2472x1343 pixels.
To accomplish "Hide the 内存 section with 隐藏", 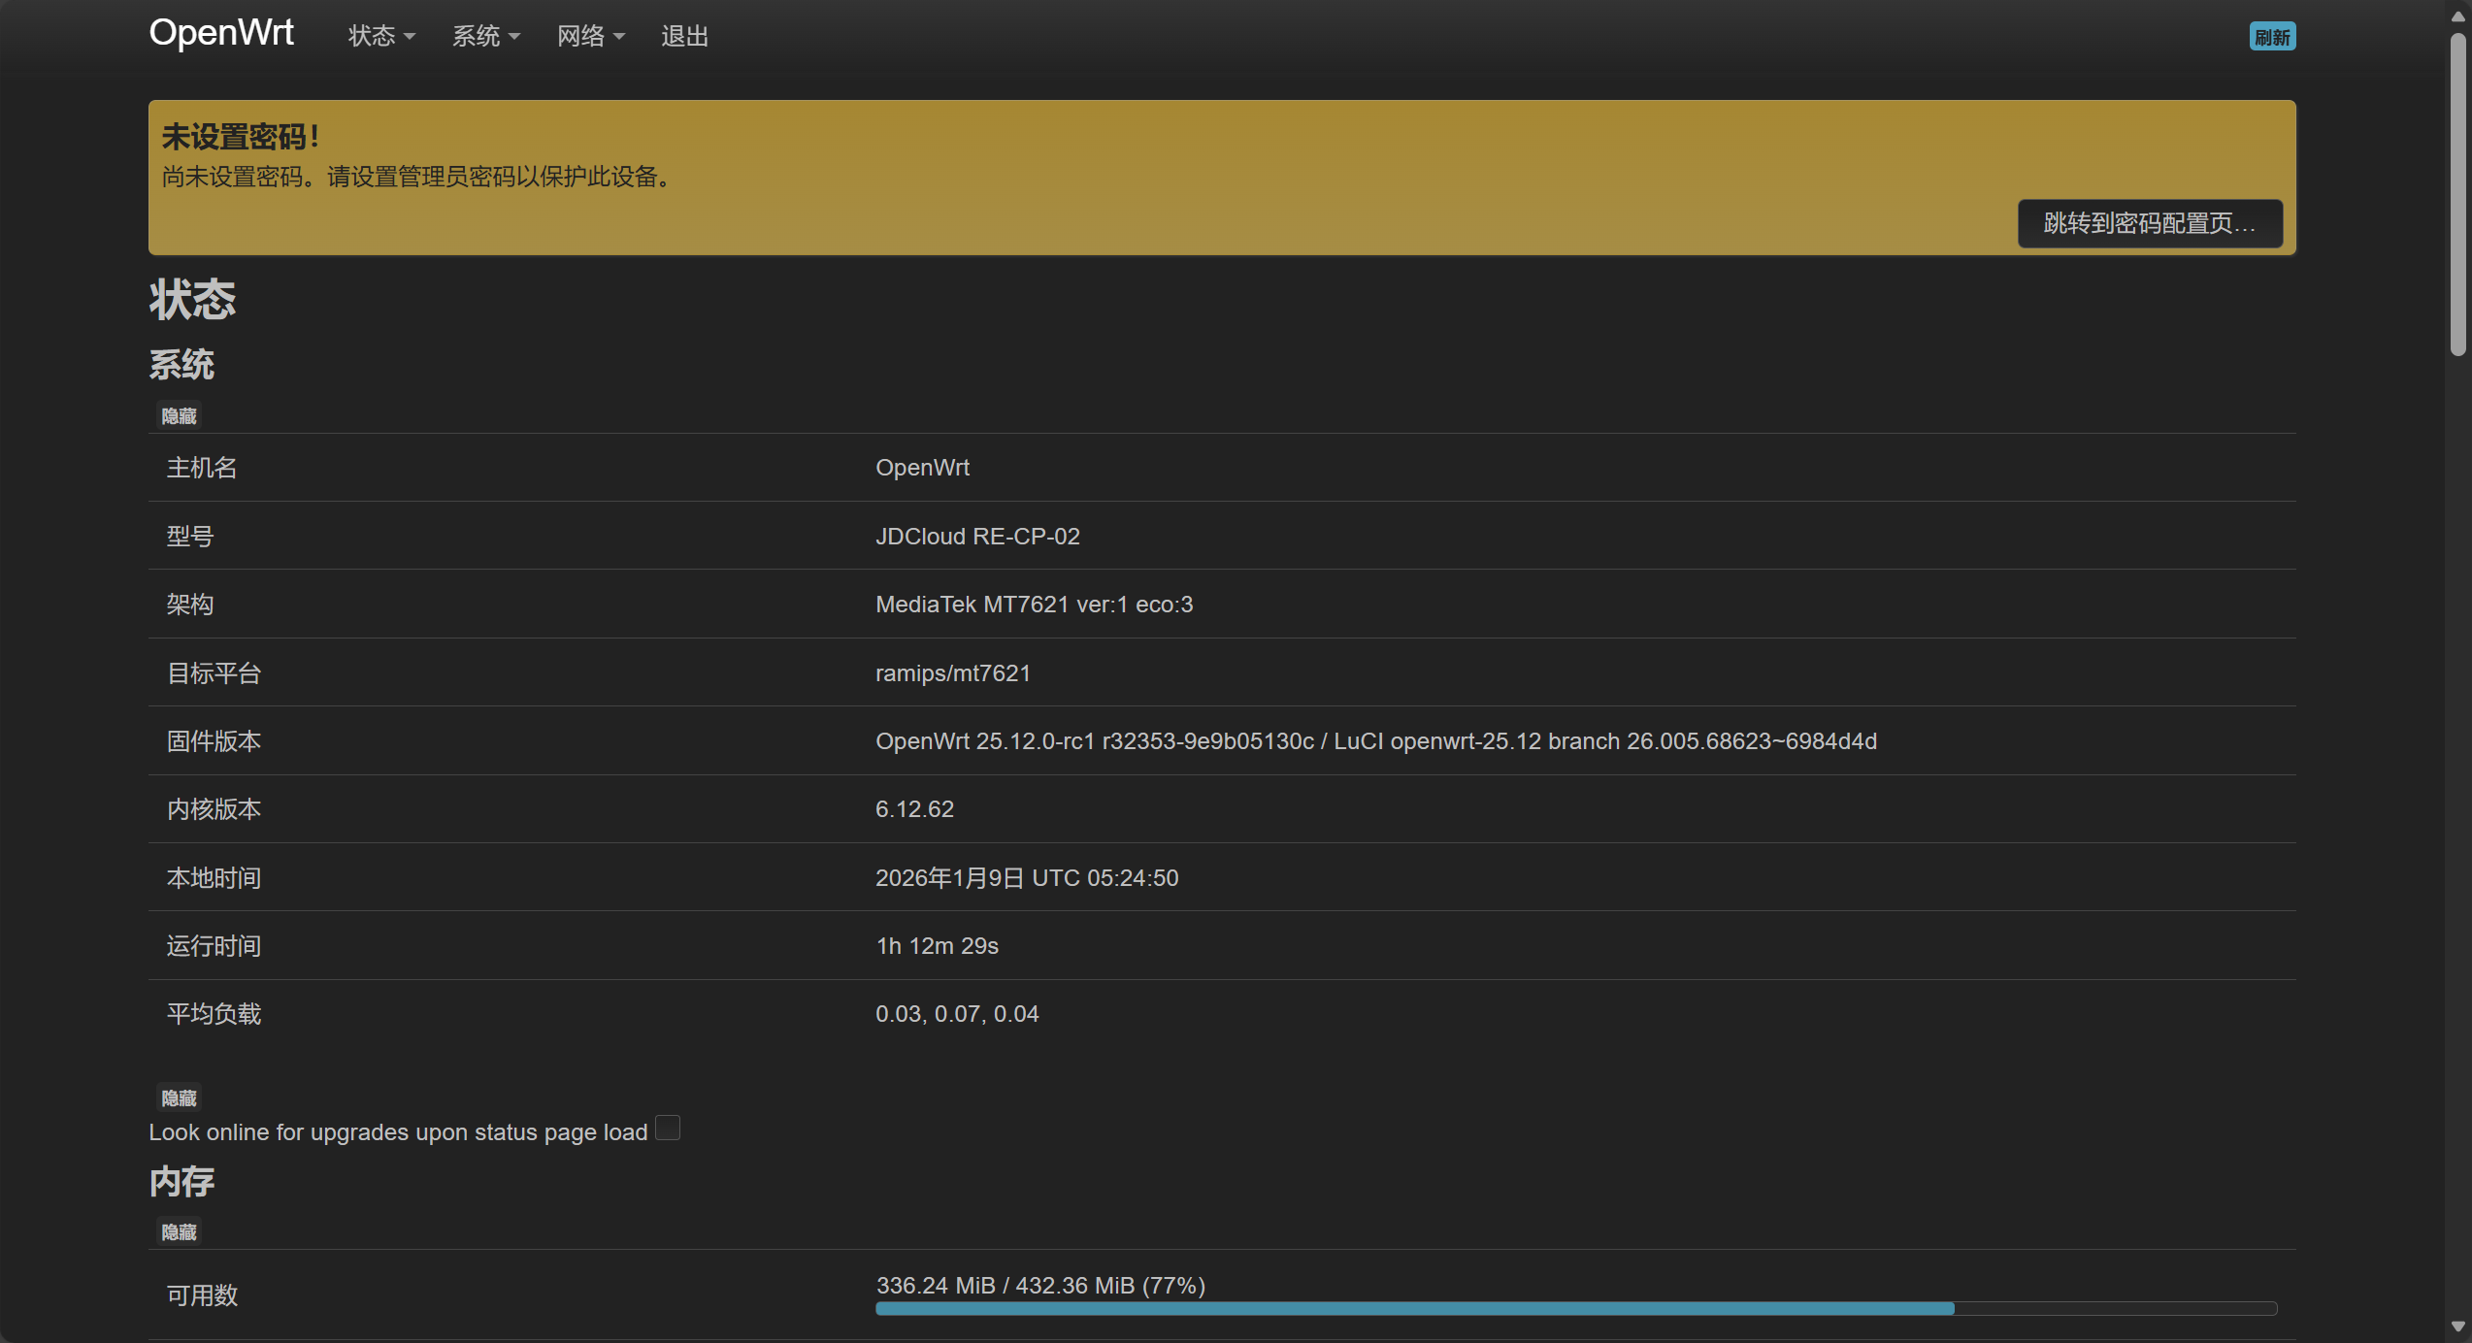I will pyautogui.click(x=179, y=1232).
